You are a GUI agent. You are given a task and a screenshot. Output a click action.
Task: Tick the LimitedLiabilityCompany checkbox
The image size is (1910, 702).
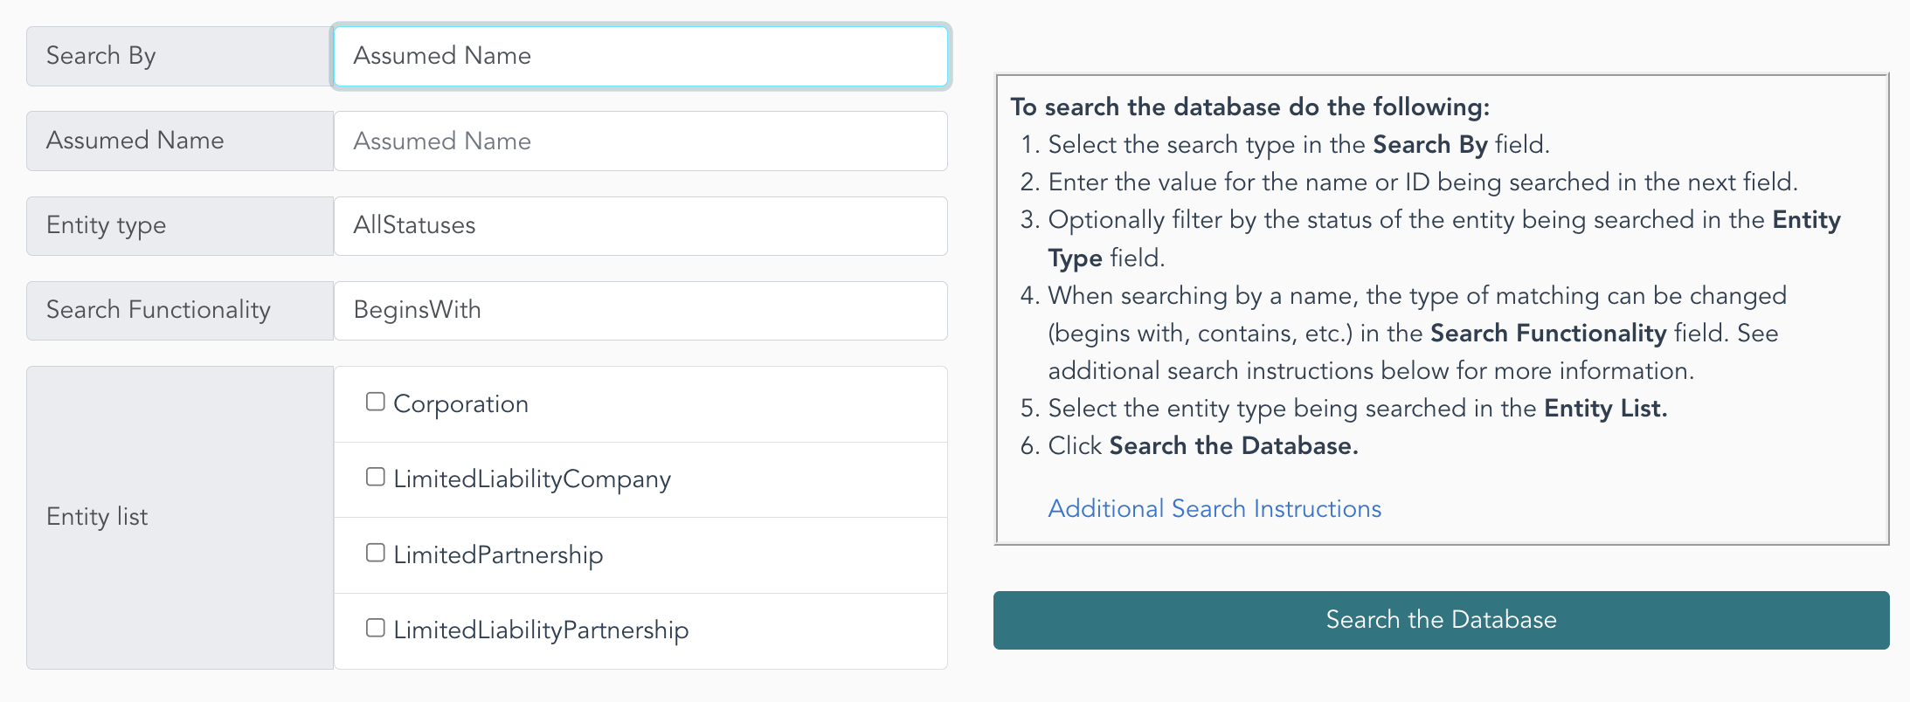(376, 477)
